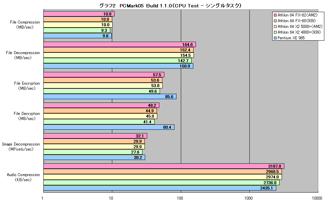
Task: Click the Image Decompression axis label
Action: (x=21, y=147)
